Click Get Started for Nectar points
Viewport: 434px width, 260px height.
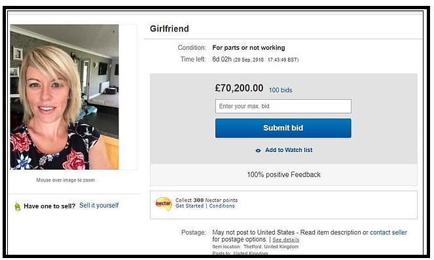tap(189, 206)
